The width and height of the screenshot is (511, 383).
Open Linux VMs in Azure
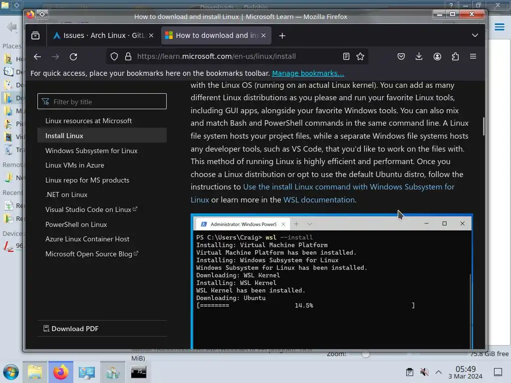coord(75,165)
